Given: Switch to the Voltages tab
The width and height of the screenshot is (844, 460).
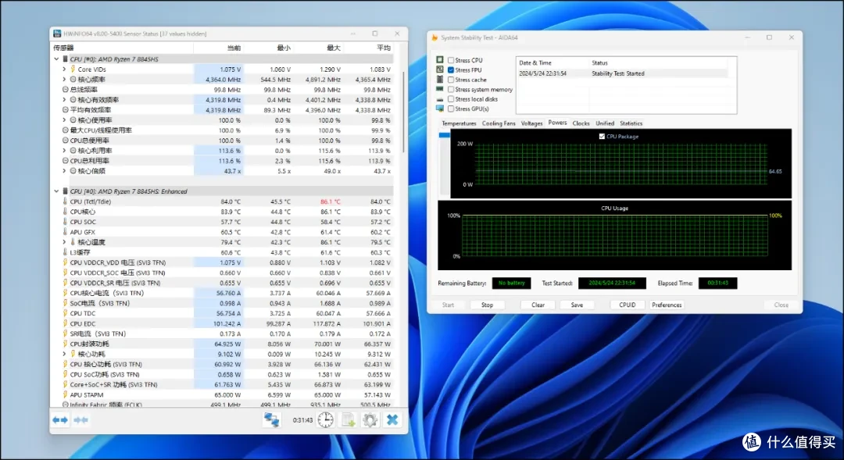Looking at the screenshot, I should pyautogui.click(x=532, y=123).
